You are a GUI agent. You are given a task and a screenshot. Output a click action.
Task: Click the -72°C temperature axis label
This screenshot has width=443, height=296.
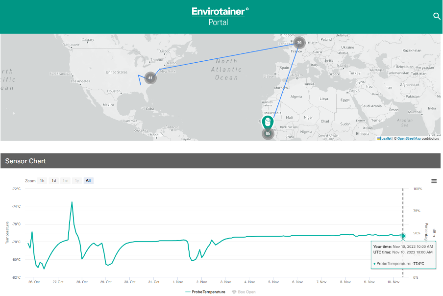click(16, 189)
